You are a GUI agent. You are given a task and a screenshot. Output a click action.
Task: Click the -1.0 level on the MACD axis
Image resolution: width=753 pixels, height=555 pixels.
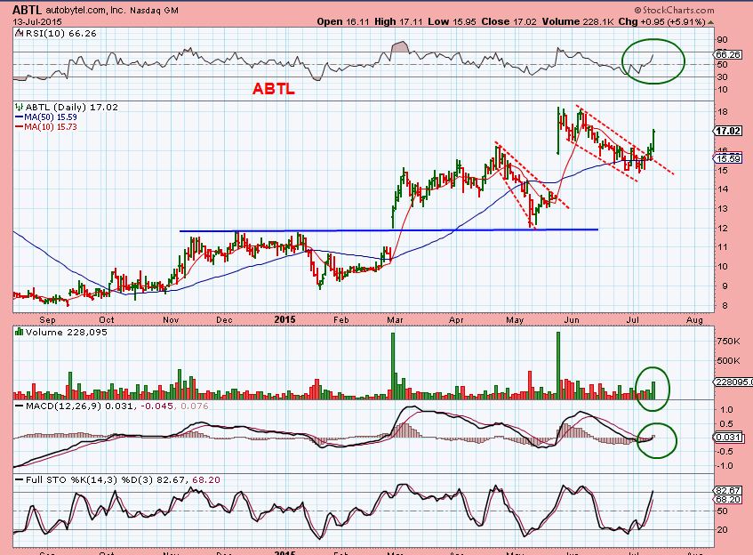click(x=725, y=466)
